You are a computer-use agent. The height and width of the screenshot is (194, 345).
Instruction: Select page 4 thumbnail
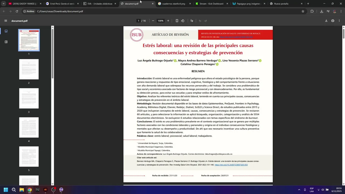[29, 127]
